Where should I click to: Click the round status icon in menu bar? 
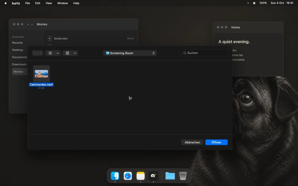tap(254, 3)
